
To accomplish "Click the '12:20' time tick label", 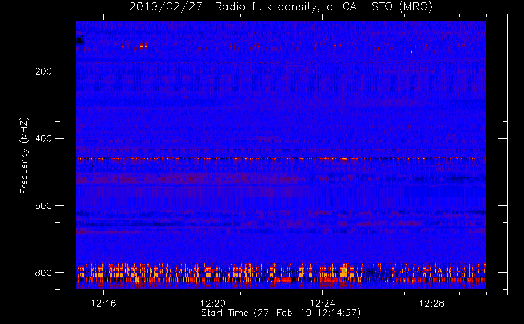I will [213, 303].
